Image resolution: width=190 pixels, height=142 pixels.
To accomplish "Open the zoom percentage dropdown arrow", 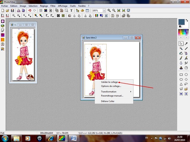I will click(104, 11).
